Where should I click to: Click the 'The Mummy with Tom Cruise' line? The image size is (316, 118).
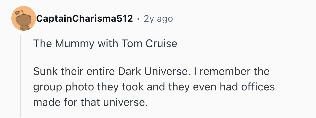coord(105,44)
